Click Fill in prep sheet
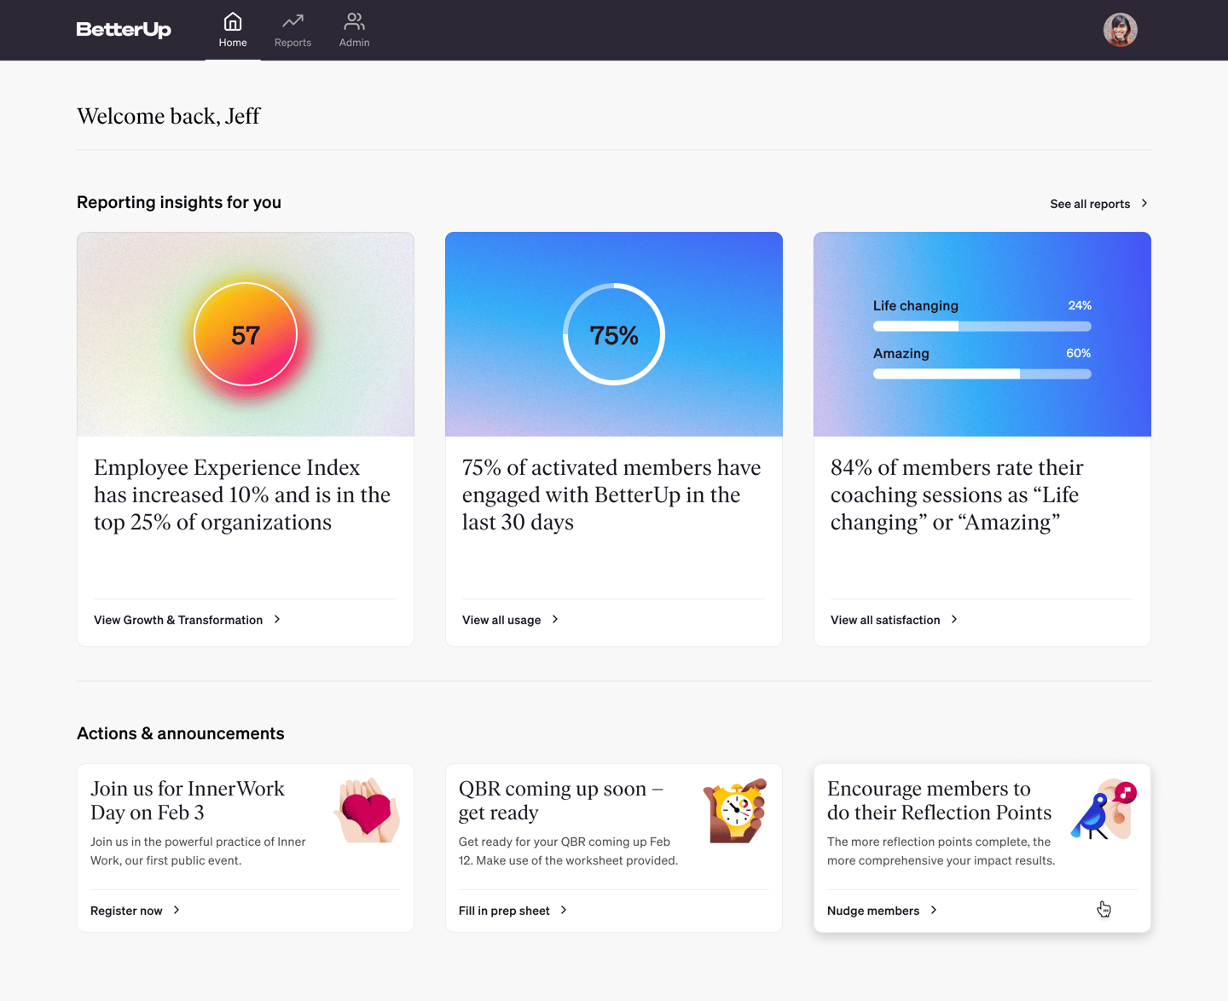1228x1001 pixels. 505,910
